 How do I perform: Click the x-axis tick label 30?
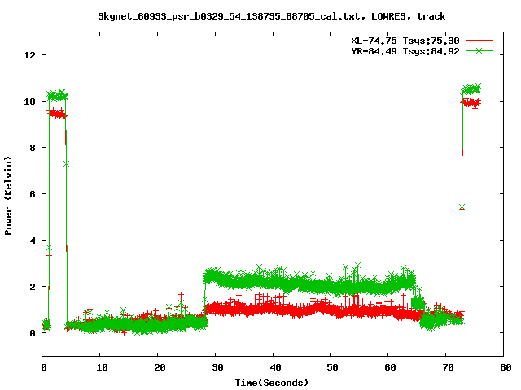click(217, 367)
